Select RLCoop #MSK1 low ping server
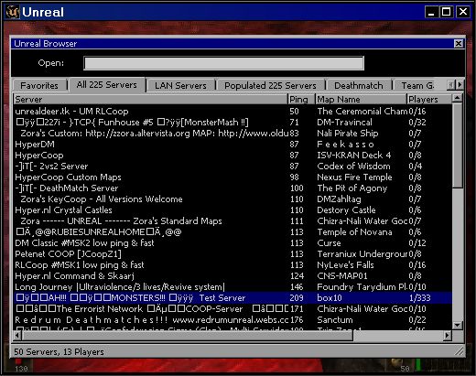The image size is (476, 376). pyautogui.click(x=233, y=265)
